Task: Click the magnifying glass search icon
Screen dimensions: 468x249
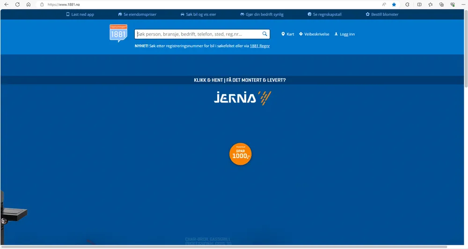Action: (x=265, y=34)
